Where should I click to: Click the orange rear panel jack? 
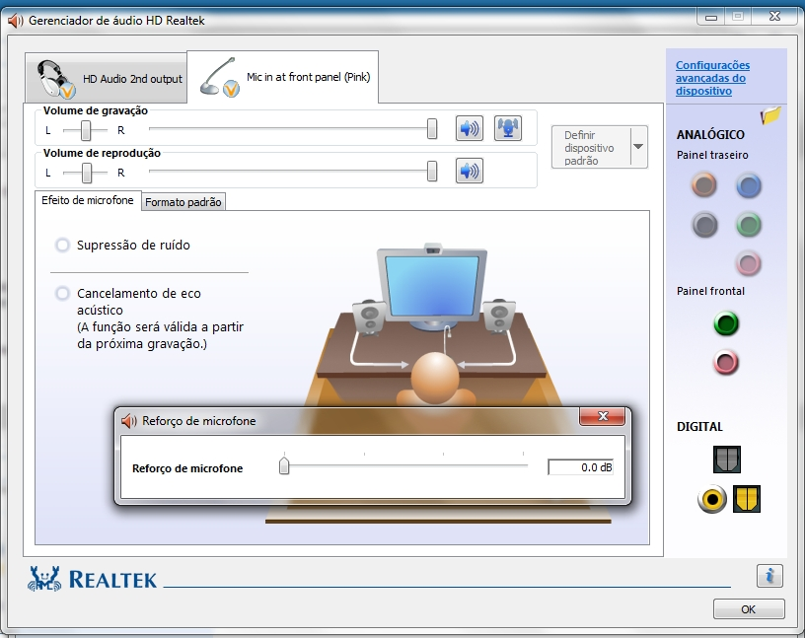coord(703,184)
